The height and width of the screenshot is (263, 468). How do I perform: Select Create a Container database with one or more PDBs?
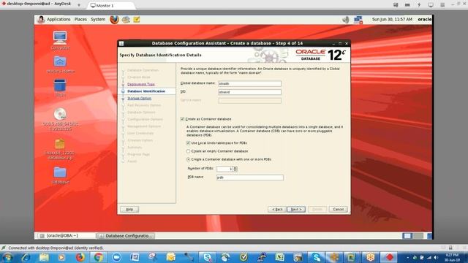188,159
